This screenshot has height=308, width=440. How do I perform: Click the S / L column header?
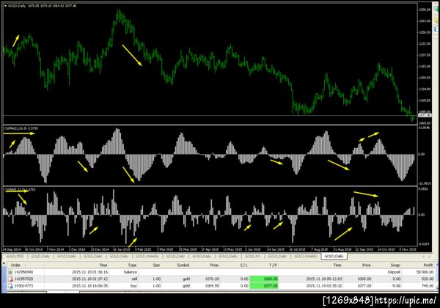pyautogui.click(x=244, y=265)
